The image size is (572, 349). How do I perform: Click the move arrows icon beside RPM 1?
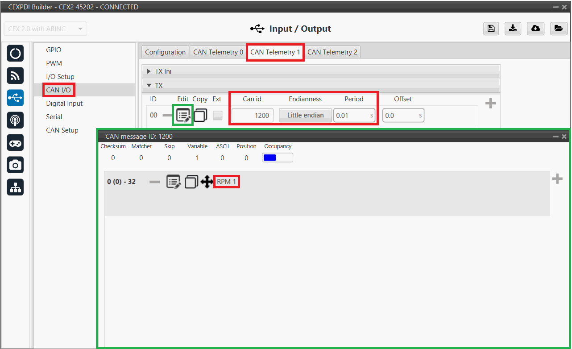pyautogui.click(x=207, y=182)
